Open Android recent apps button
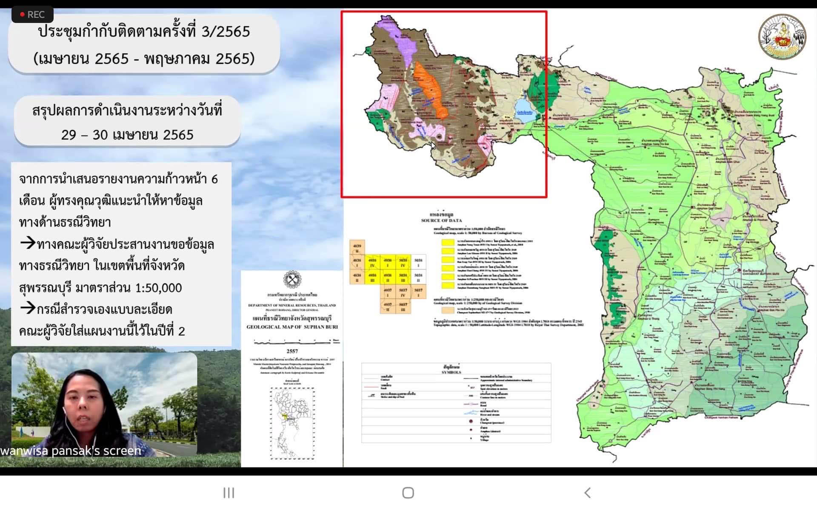Image resolution: width=817 pixels, height=510 pixels. pos(229,493)
